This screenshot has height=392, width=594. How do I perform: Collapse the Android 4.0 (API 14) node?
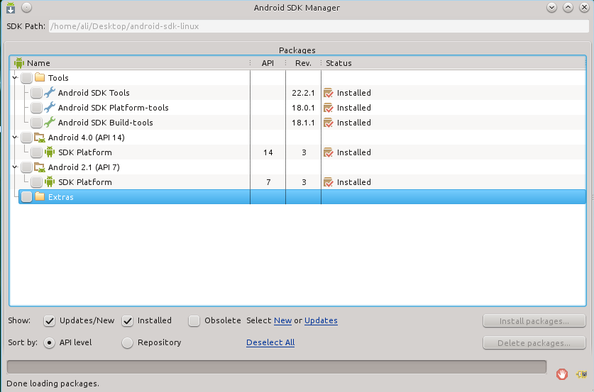pyautogui.click(x=15, y=138)
